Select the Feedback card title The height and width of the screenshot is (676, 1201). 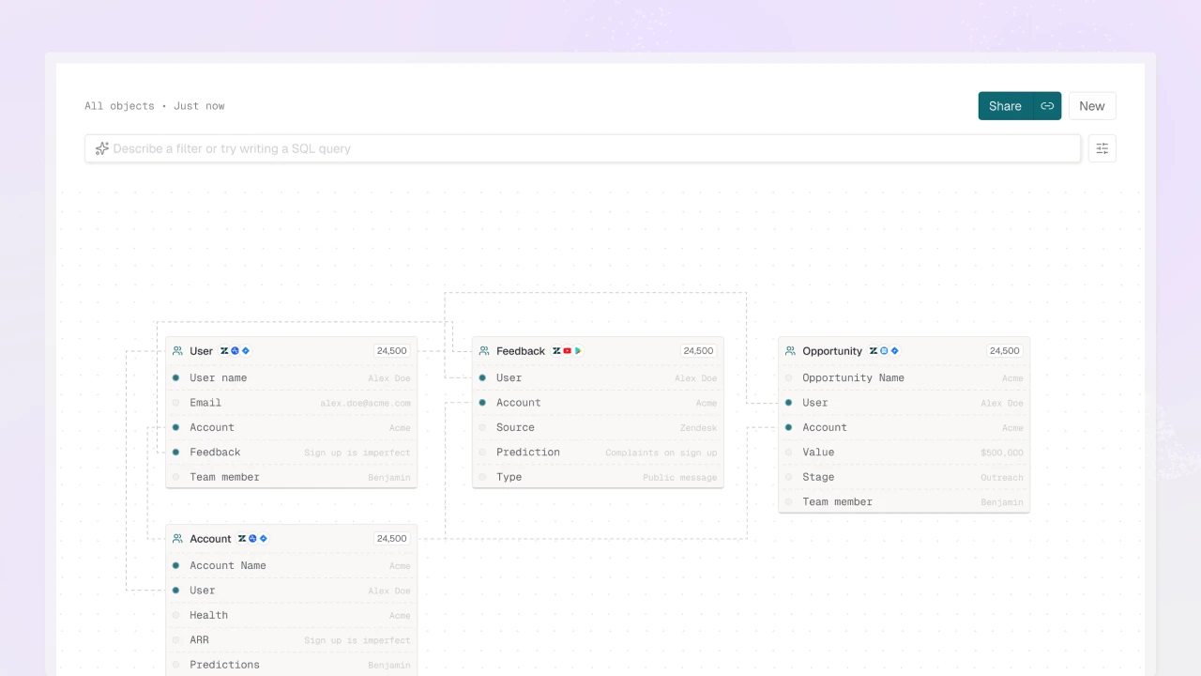[x=521, y=351]
